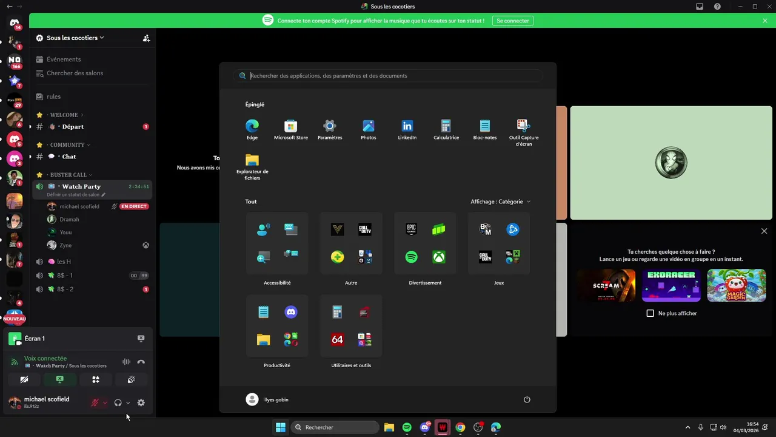Open the soundboard button
776x437 pixels.
131,379
